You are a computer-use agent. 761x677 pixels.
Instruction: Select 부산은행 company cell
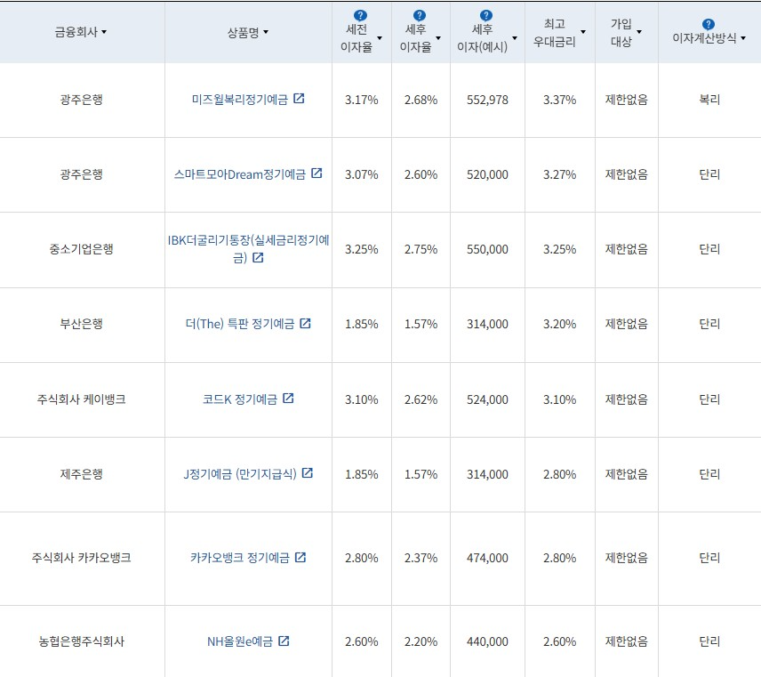[82, 324]
